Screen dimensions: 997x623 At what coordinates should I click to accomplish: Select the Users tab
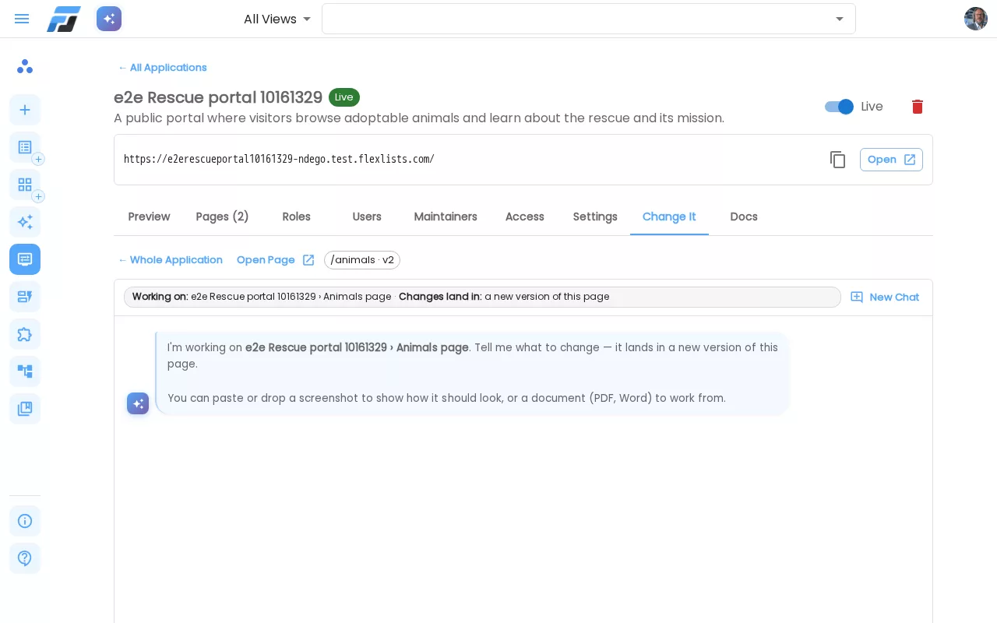(367, 216)
